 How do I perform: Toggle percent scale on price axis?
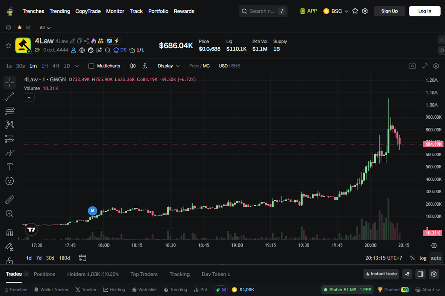[x=412, y=258]
